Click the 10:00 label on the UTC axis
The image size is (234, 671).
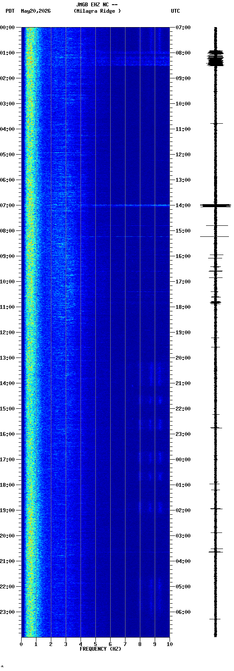183,104
